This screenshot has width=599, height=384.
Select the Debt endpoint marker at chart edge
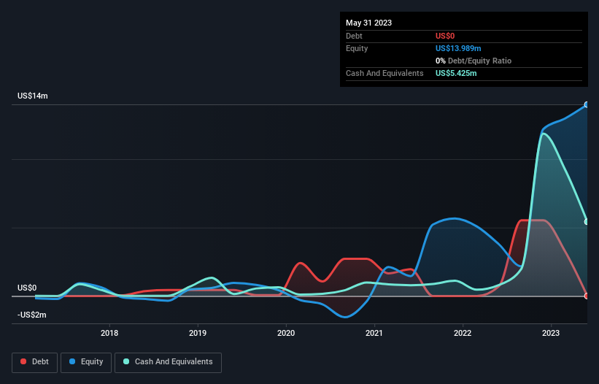tap(587, 296)
